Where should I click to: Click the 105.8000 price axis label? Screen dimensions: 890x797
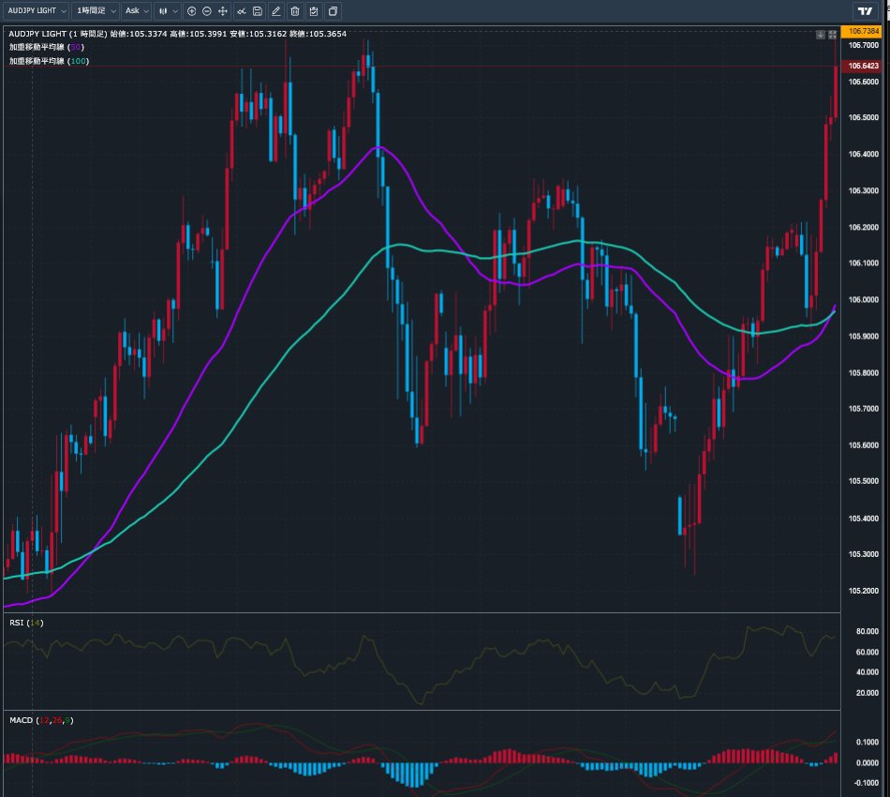click(864, 373)
